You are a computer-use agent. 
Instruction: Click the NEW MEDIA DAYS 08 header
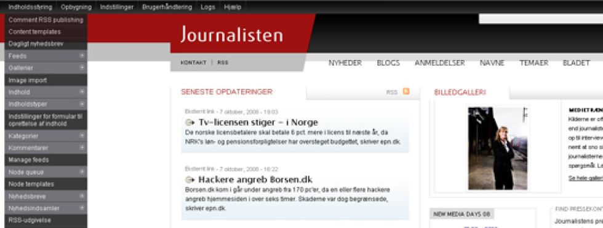[x=461, y=214]
